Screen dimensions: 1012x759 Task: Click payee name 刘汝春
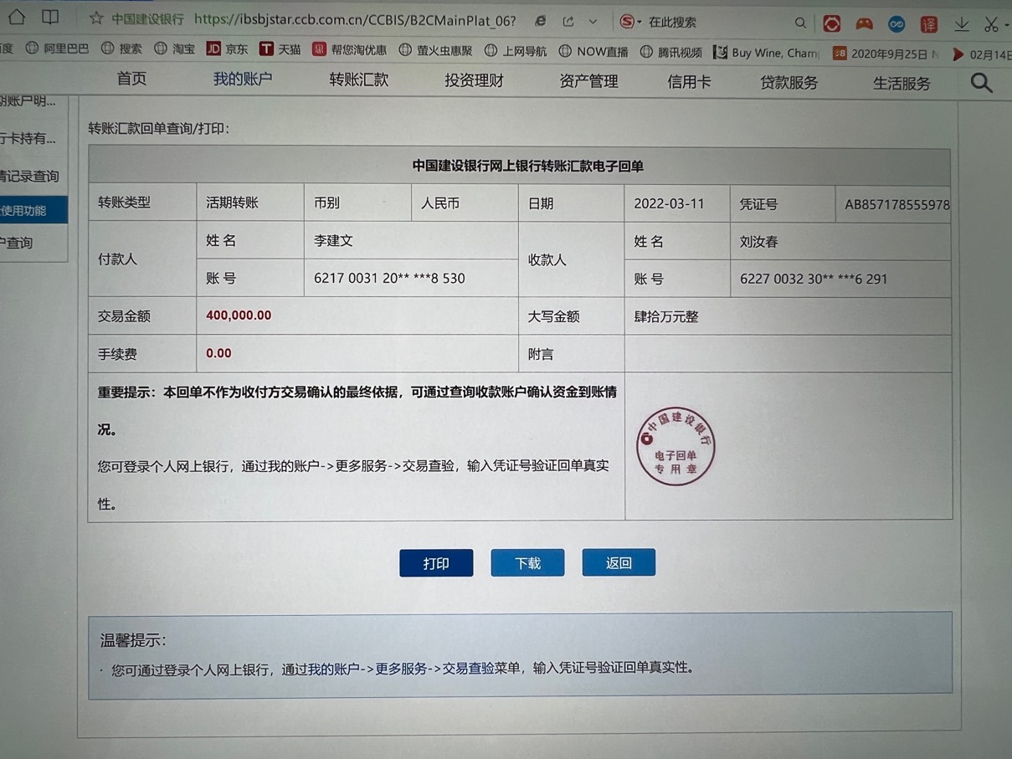pos(758,242)
